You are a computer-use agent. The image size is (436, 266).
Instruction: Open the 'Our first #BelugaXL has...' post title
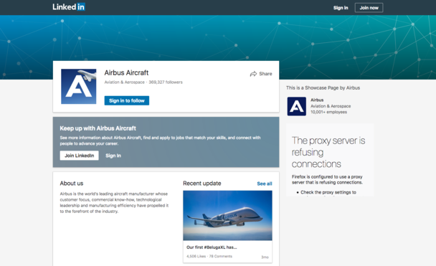[212, 247]
